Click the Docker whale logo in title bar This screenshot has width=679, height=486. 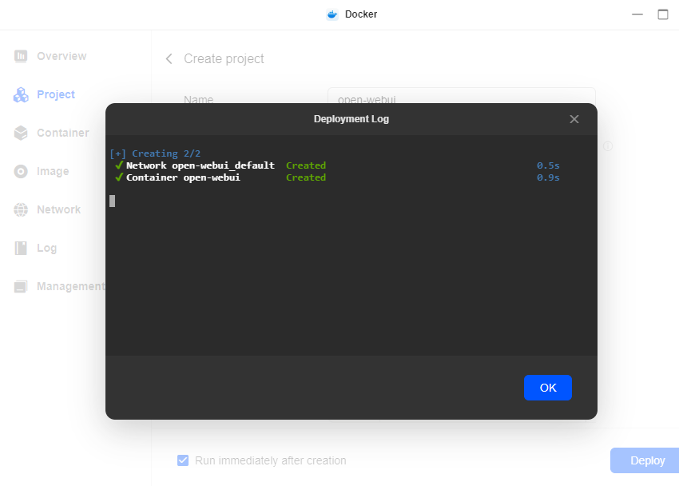pyautogui.click(x=332, y=14)
